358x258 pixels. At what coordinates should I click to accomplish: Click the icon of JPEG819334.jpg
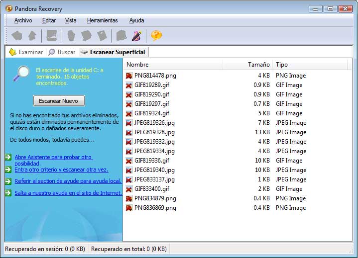click(x=129, y=151)
